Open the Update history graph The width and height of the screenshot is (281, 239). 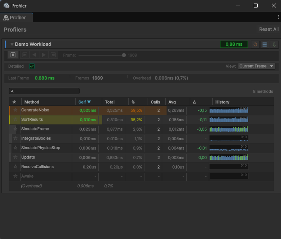[229, 157]
